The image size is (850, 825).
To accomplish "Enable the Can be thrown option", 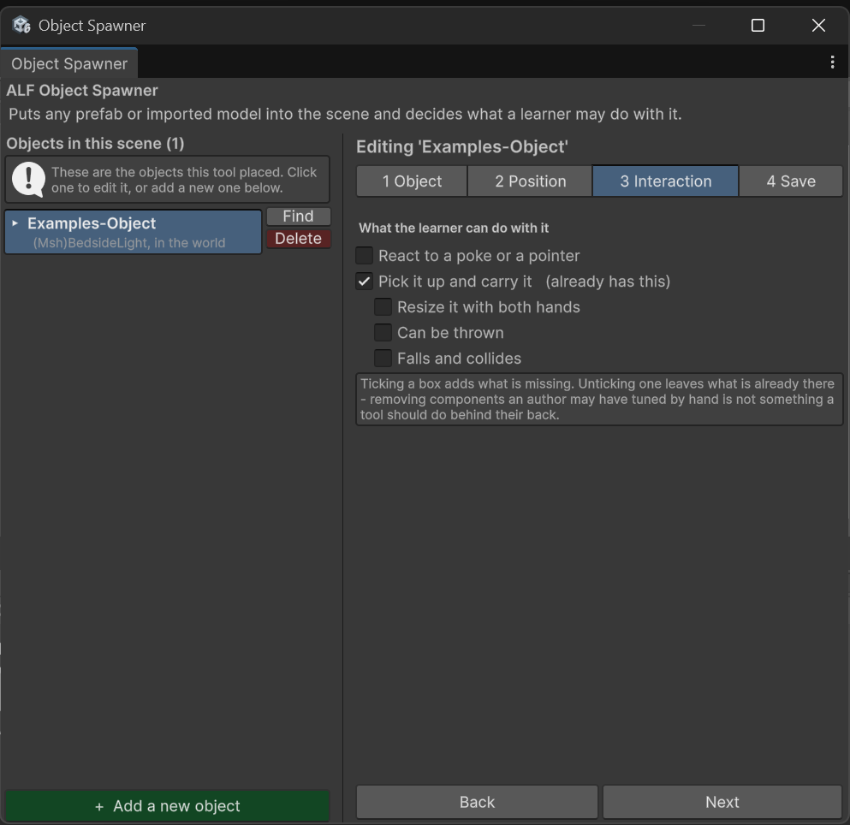I will click(x=383, y=332).
